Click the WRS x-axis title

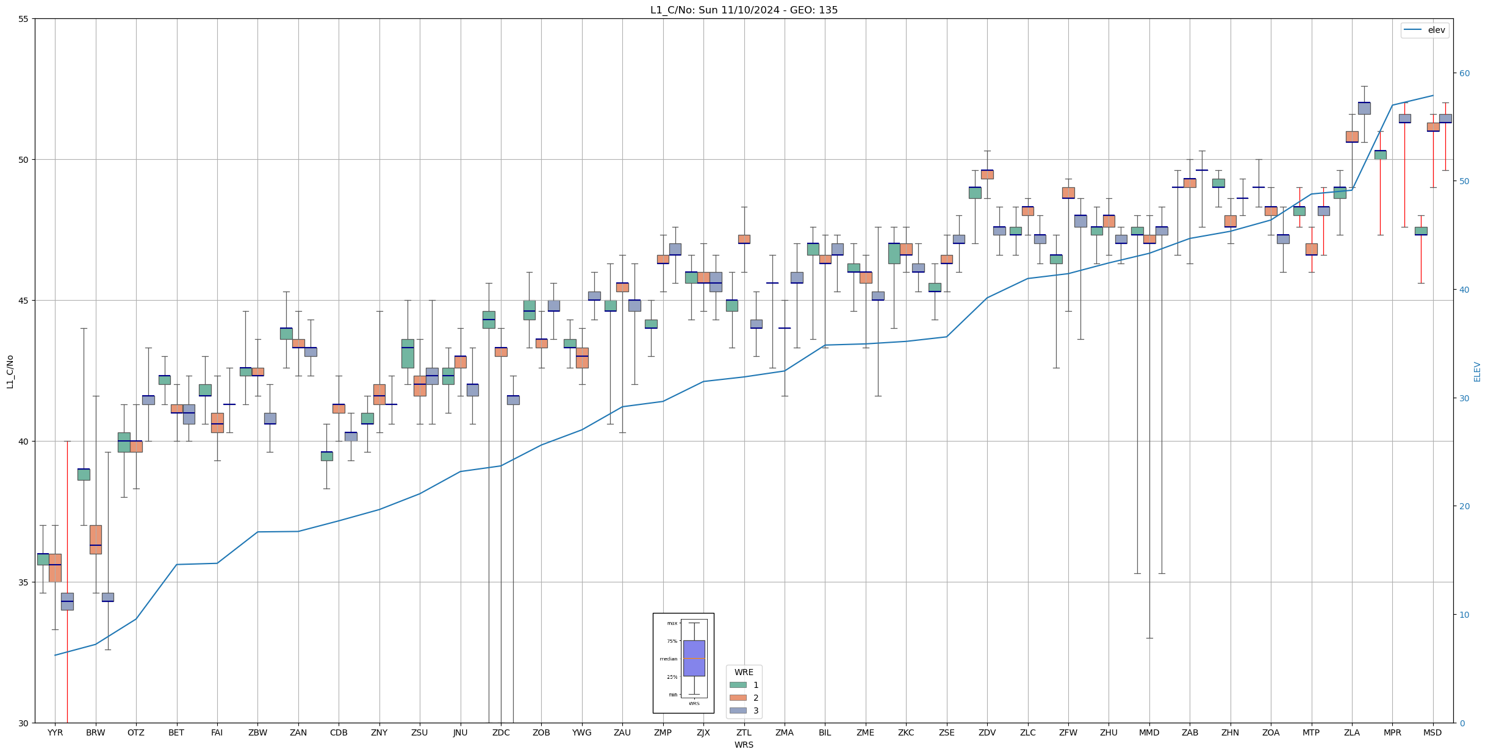[744, 745]
